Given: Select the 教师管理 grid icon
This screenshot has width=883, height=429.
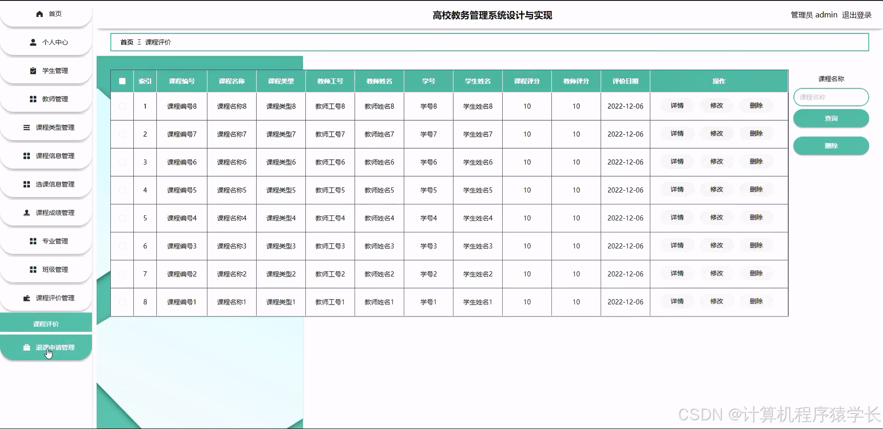Looking at the screenshot, I should pos(33,99).
